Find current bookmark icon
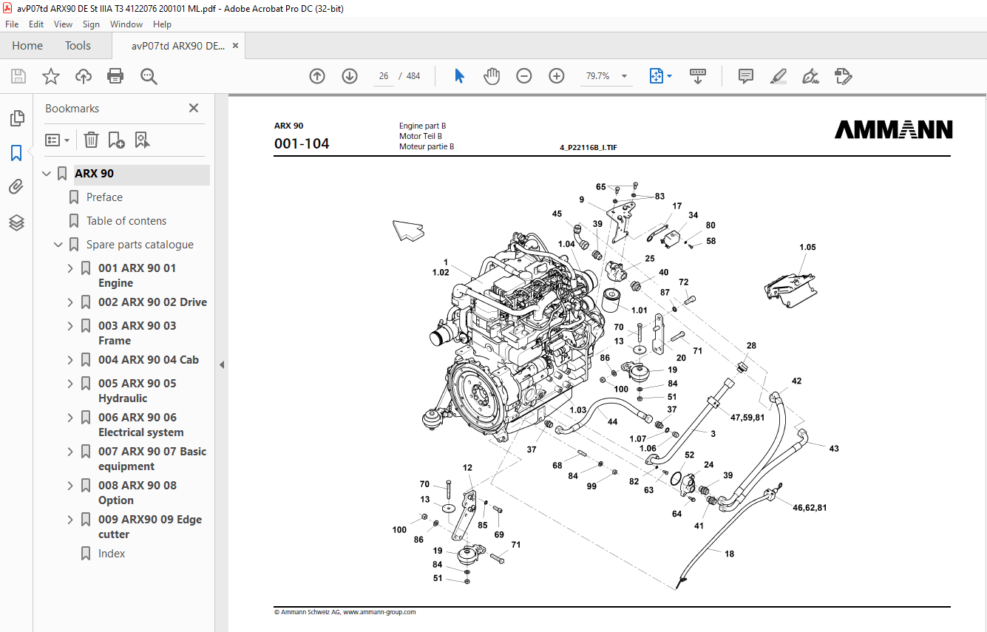Viewport: 987px width, 632px height. pos(142,140)
